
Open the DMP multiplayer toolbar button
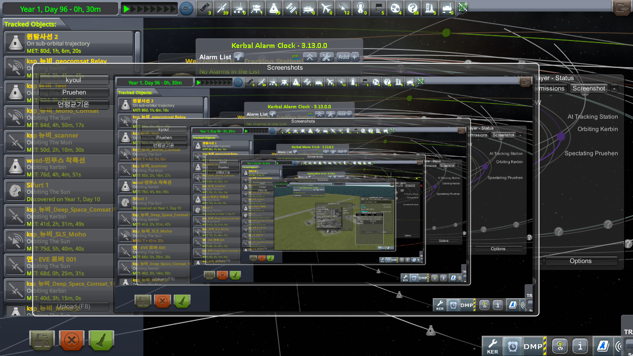[x=533, y=346]
